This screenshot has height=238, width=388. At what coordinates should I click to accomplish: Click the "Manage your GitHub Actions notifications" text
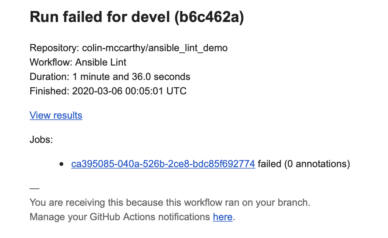coord(120,217)
